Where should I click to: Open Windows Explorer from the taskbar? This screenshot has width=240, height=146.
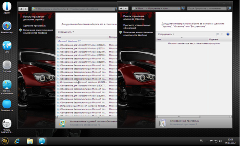pos(30,141)
